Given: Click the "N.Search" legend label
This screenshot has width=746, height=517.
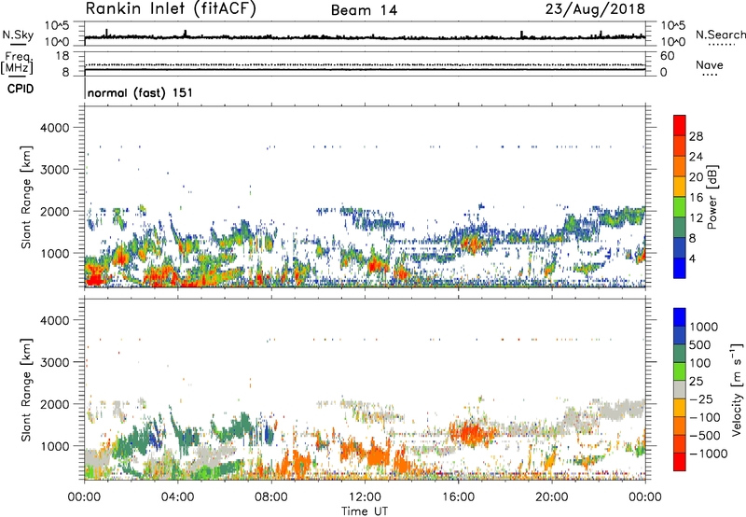Looking at the screenshot, I should (x=720, y=35).
